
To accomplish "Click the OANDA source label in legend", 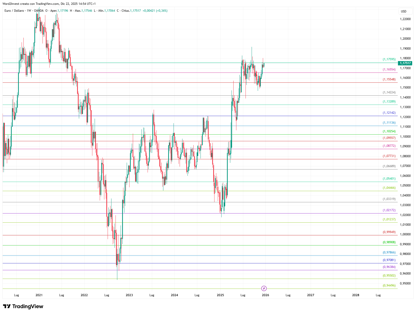I will coord(39,11).
